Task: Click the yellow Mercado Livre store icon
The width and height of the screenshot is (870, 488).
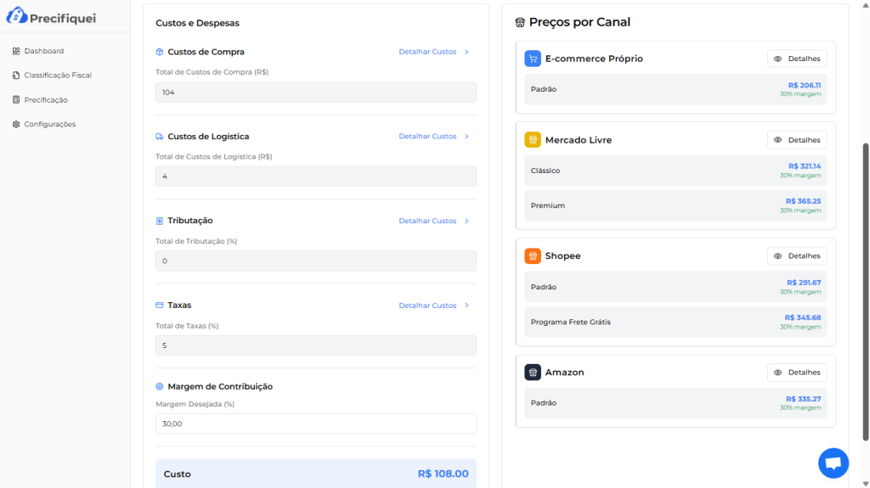Action: click(x=533, y=140)
